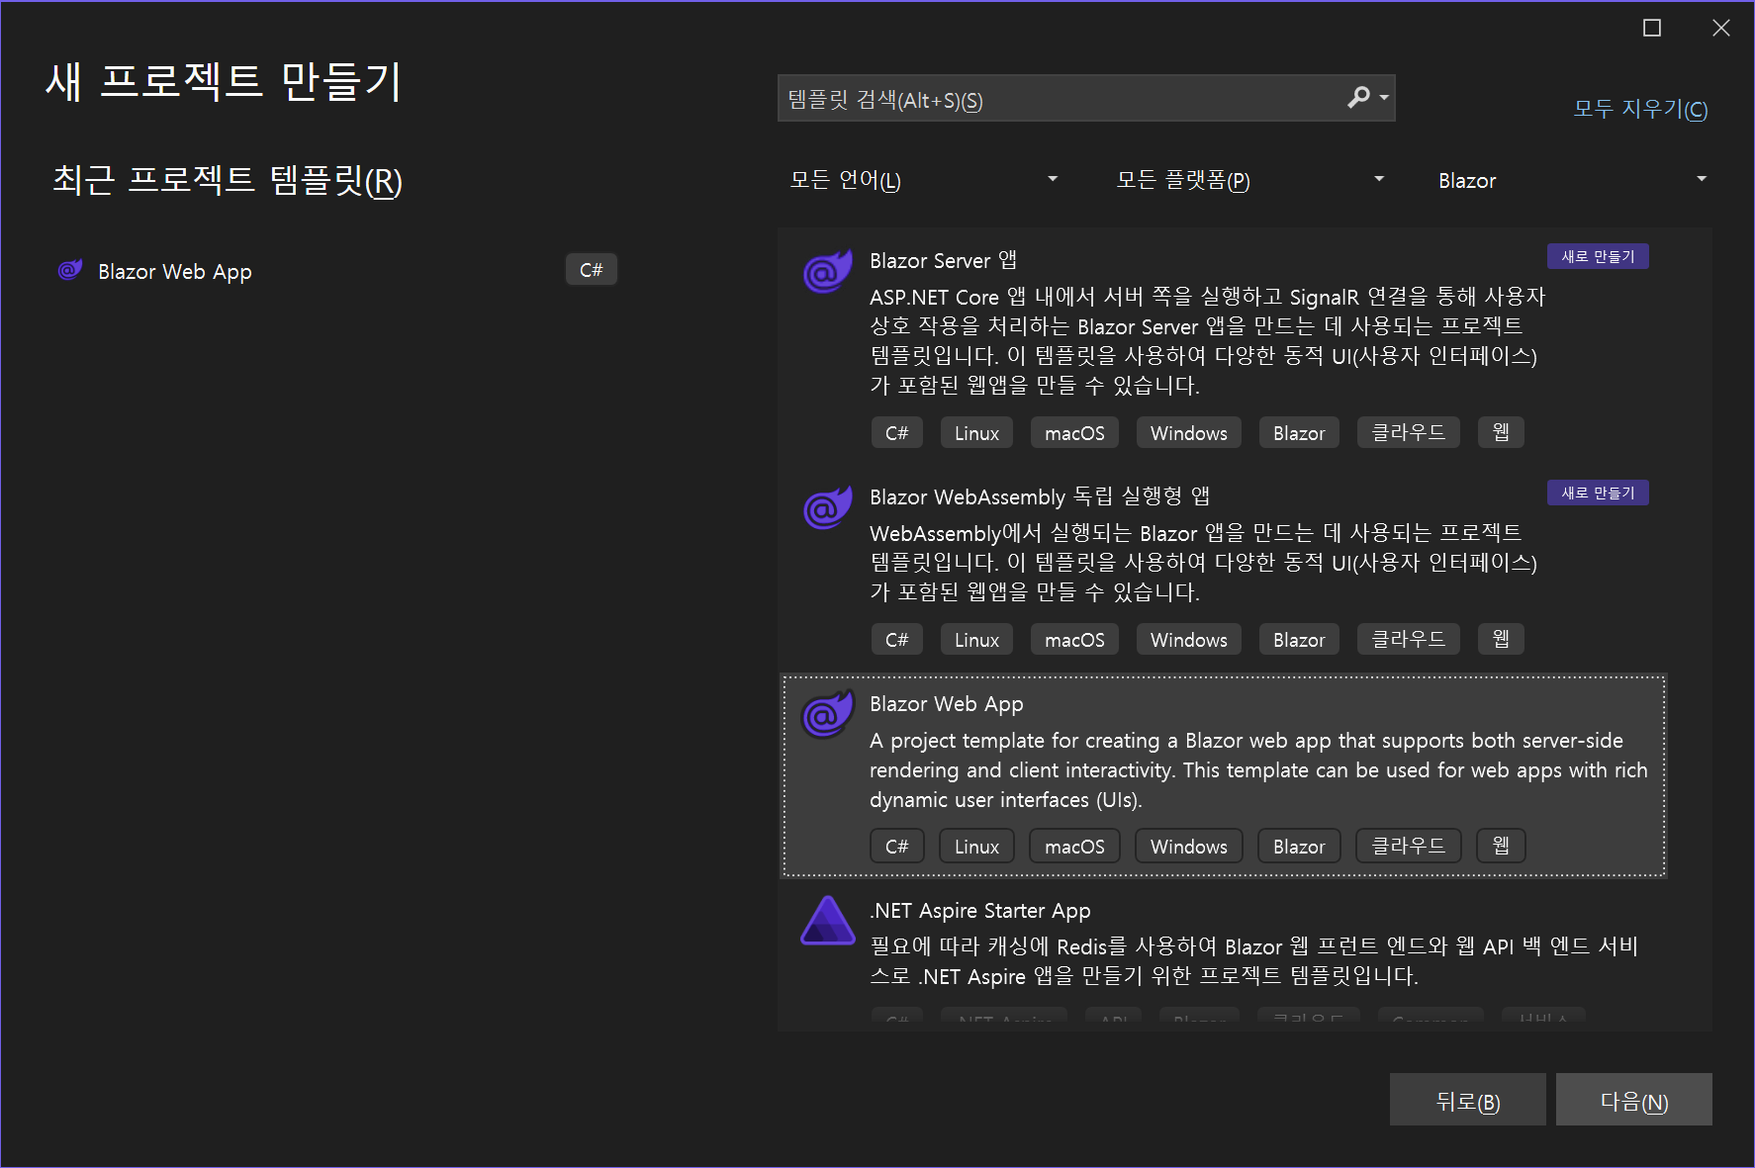1755x1168 pixels.
Task: Click 클라우드 tag under Blazor WebAssembly
Action: pyautogui.click(x=1408, y=640)
